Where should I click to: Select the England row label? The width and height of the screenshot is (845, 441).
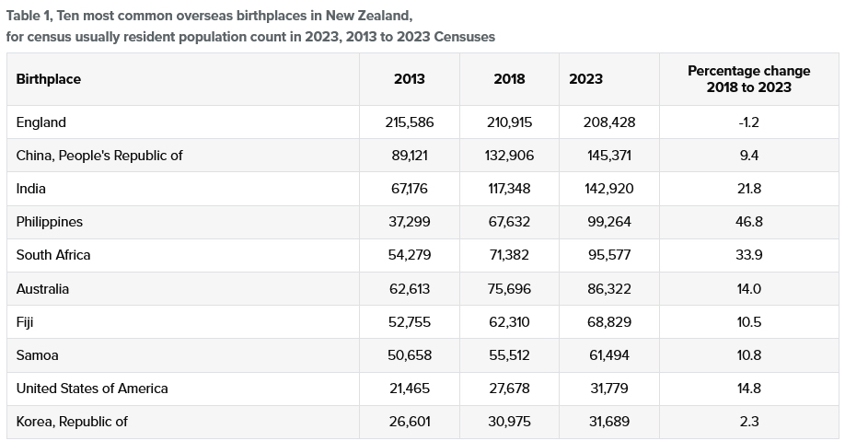41,122
